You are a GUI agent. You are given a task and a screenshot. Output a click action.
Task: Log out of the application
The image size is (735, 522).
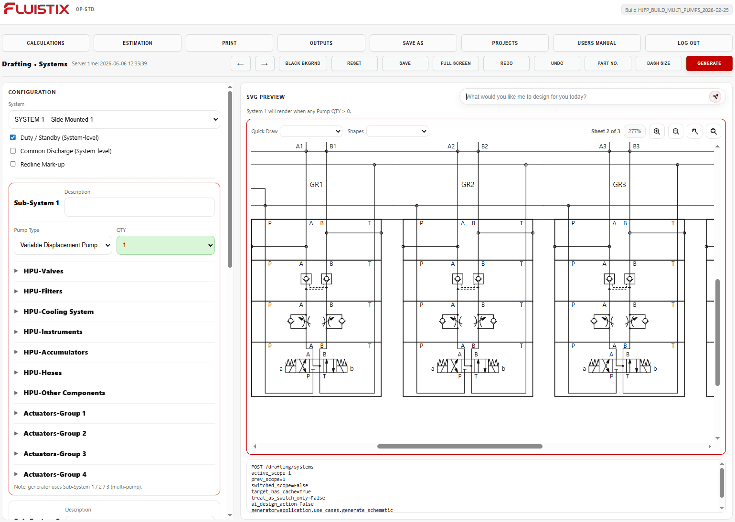(x=689, y=43)
